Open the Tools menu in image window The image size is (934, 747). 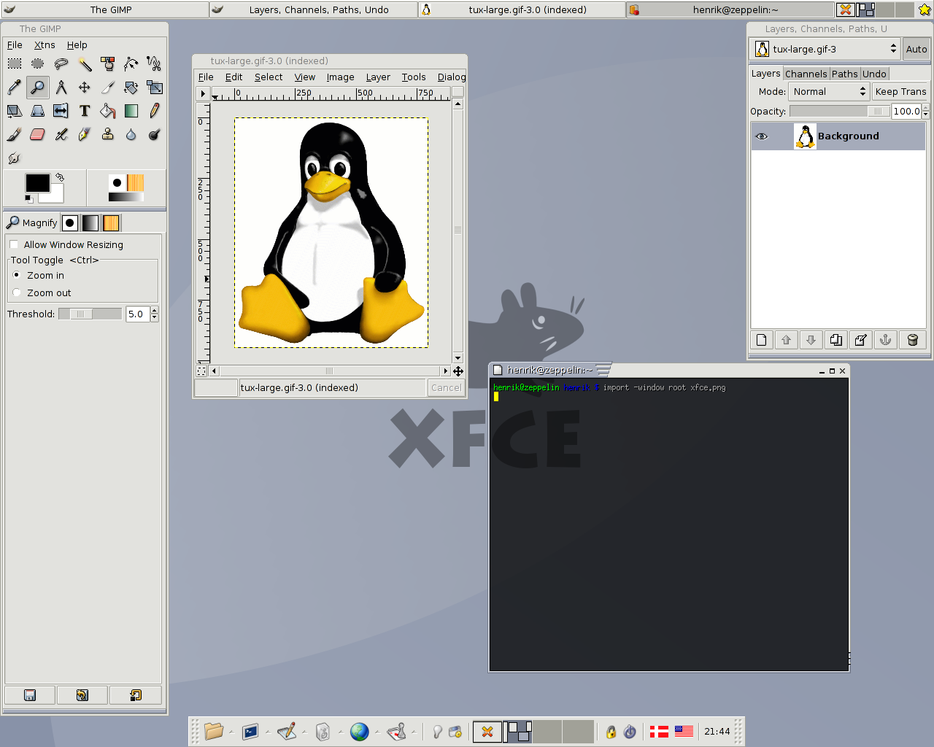tap(414, 77)
